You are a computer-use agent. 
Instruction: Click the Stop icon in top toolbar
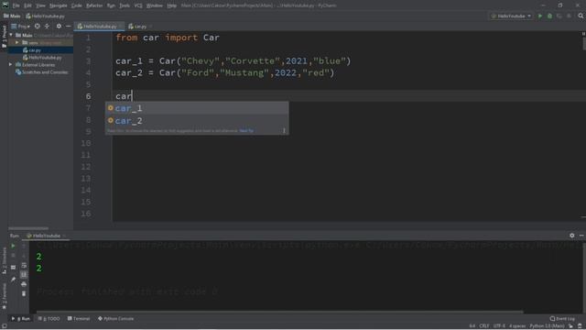pos(569,16)
